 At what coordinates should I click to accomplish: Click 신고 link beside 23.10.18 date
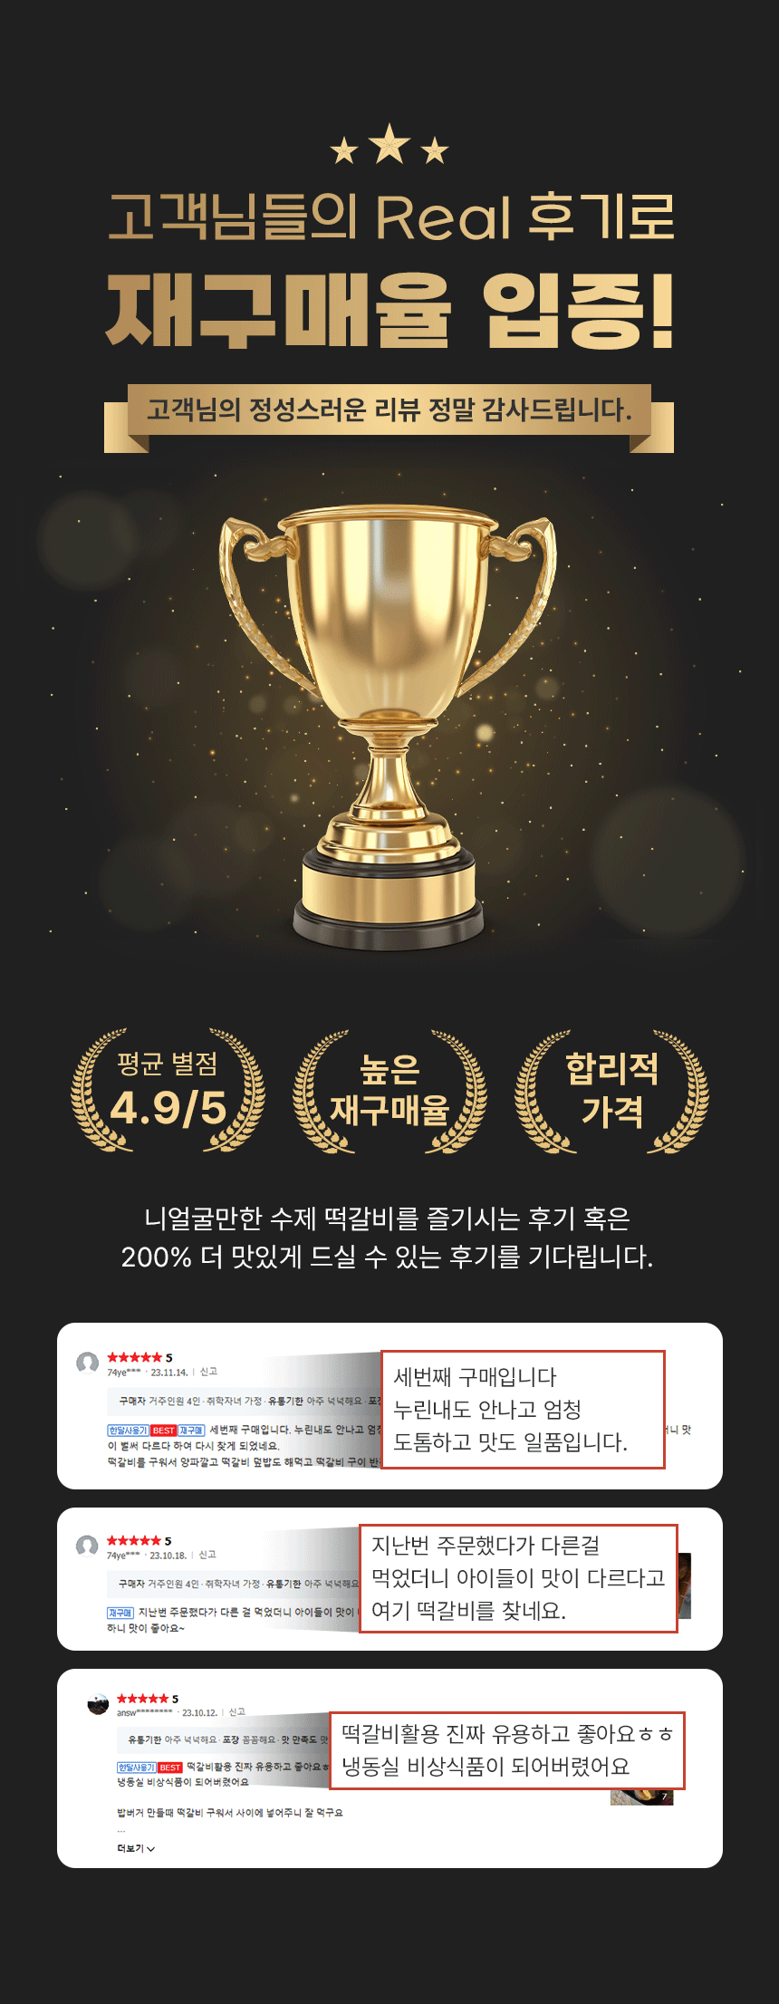pyautogui.click(x=207, y=1555)
